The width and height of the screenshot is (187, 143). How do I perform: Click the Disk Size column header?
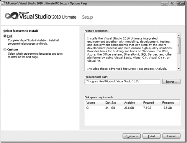(113, 103)
